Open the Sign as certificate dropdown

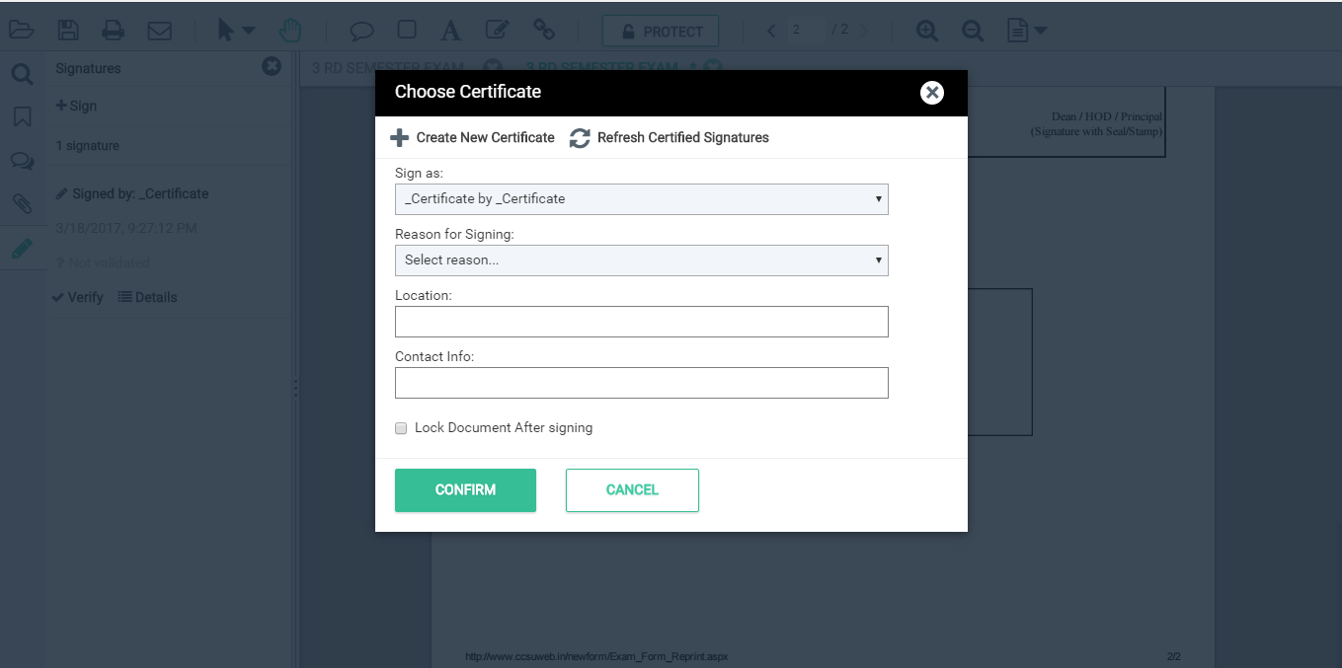point(642,199)
